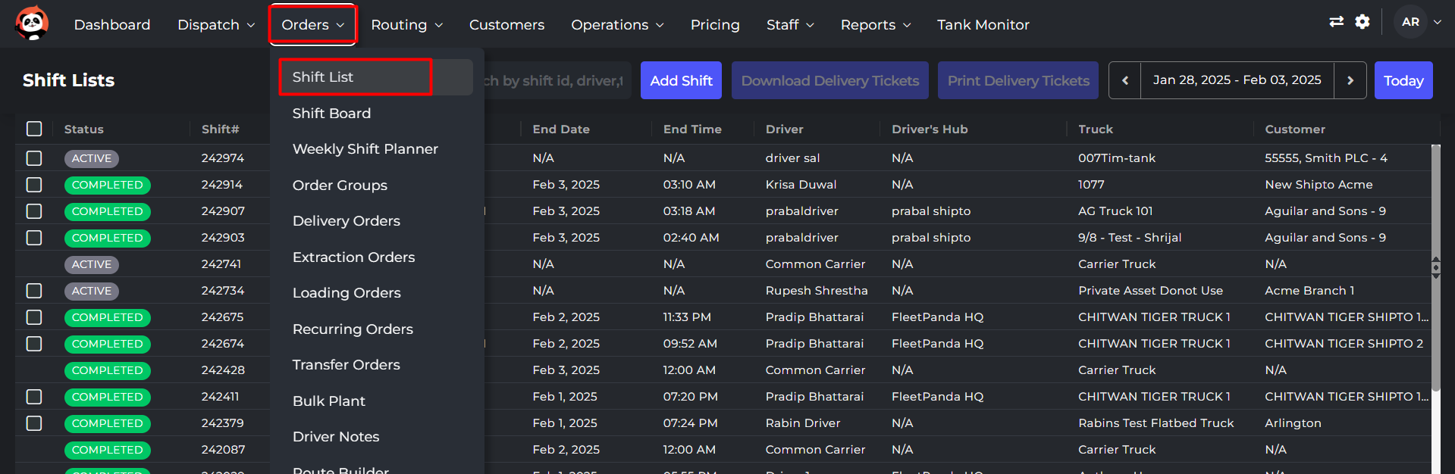Click customer cell Acme Branch 1
This screenshot has width=1455, height=474.
coord(1309,291)
